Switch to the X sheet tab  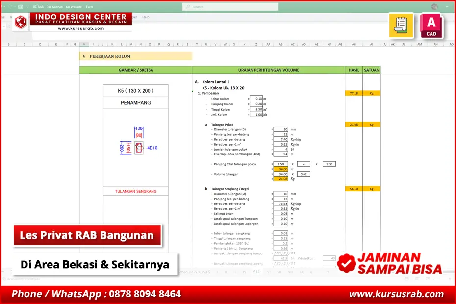point(311,272)
